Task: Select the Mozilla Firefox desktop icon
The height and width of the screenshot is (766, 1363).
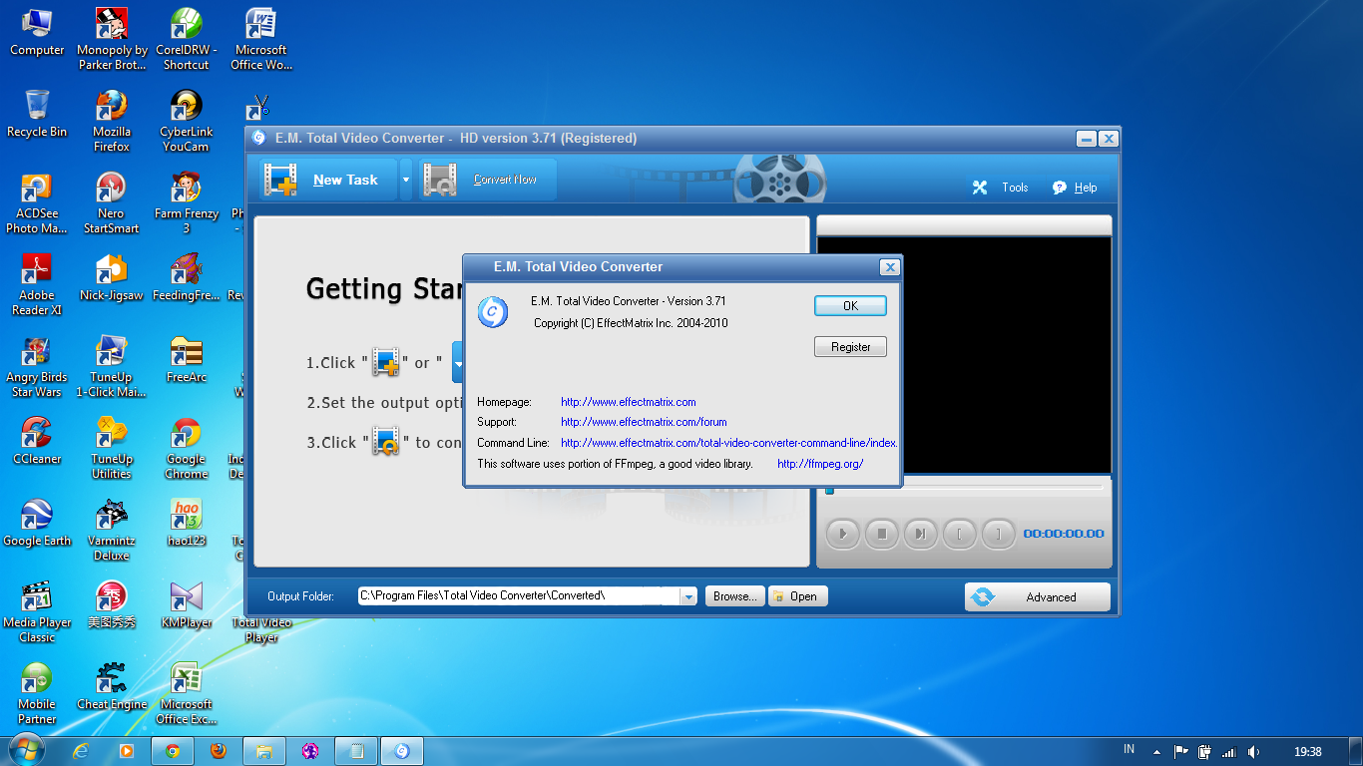Action: point(112,121)
